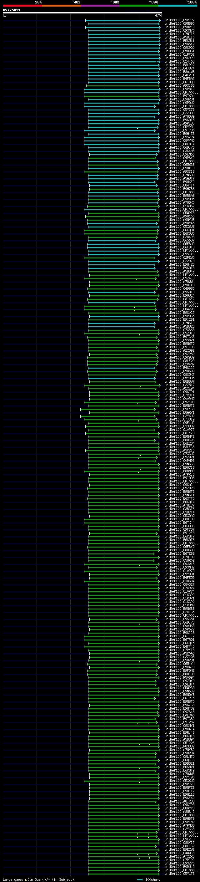200x882 pixels.
Task: Open hit UniRef100_C5Z1W3
Action: pyautogui.click(x=179, y=402)
